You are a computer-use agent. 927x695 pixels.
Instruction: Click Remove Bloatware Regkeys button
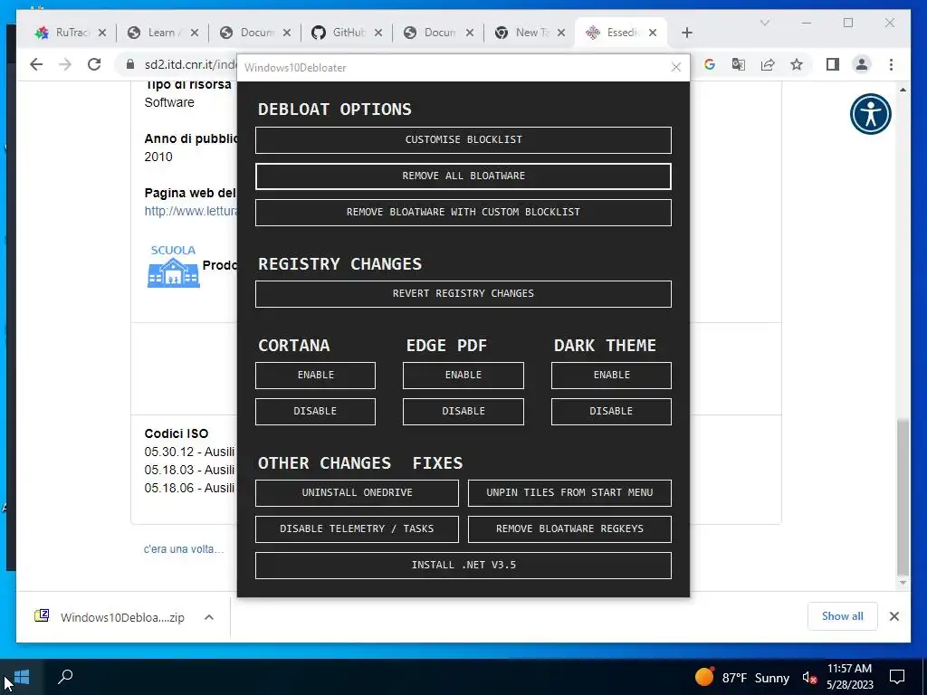point(569,528)
